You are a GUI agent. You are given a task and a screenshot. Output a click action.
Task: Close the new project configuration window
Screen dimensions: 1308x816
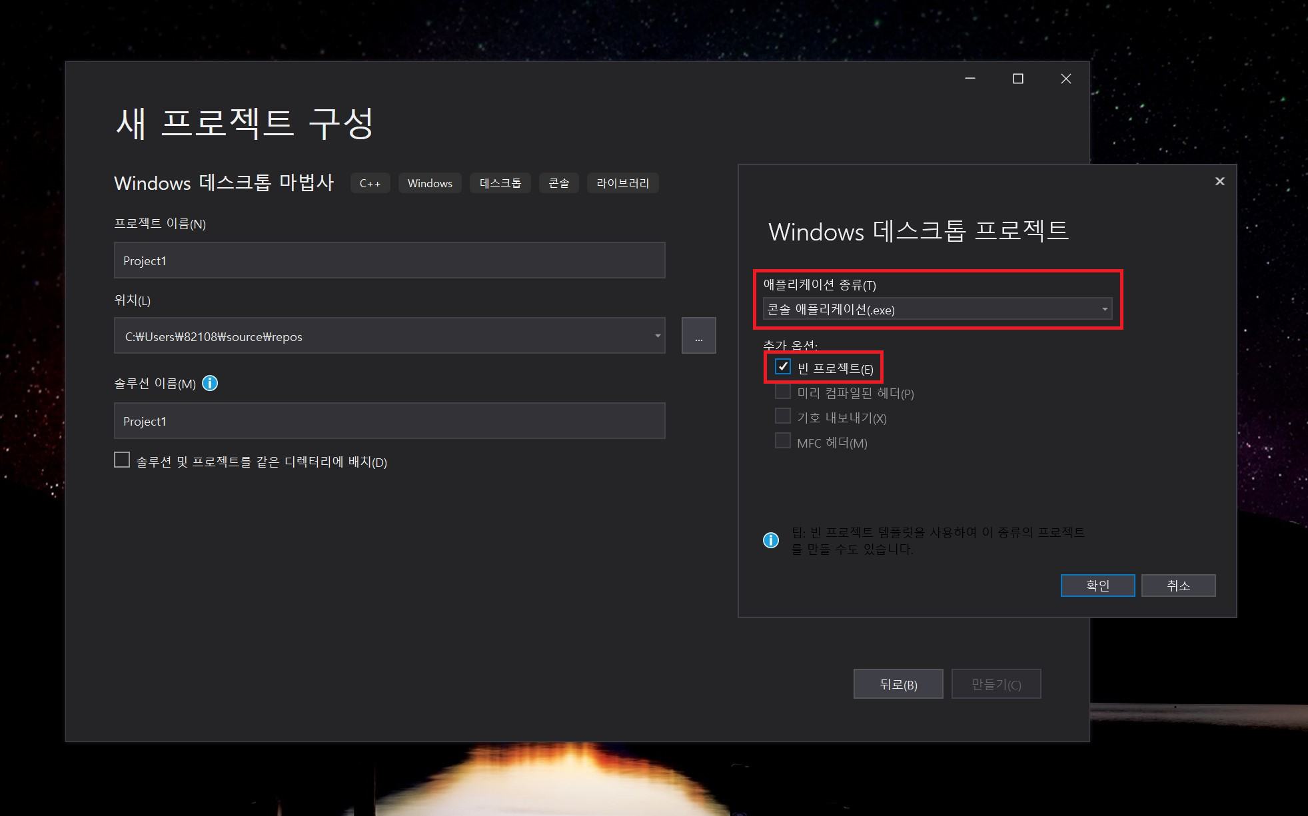pos(1065,79)
